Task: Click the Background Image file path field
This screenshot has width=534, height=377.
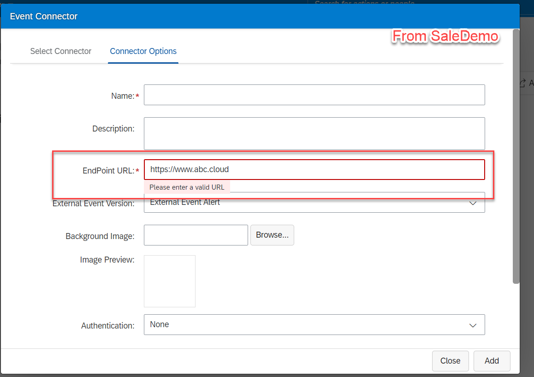Action: (x=196, y=235)
